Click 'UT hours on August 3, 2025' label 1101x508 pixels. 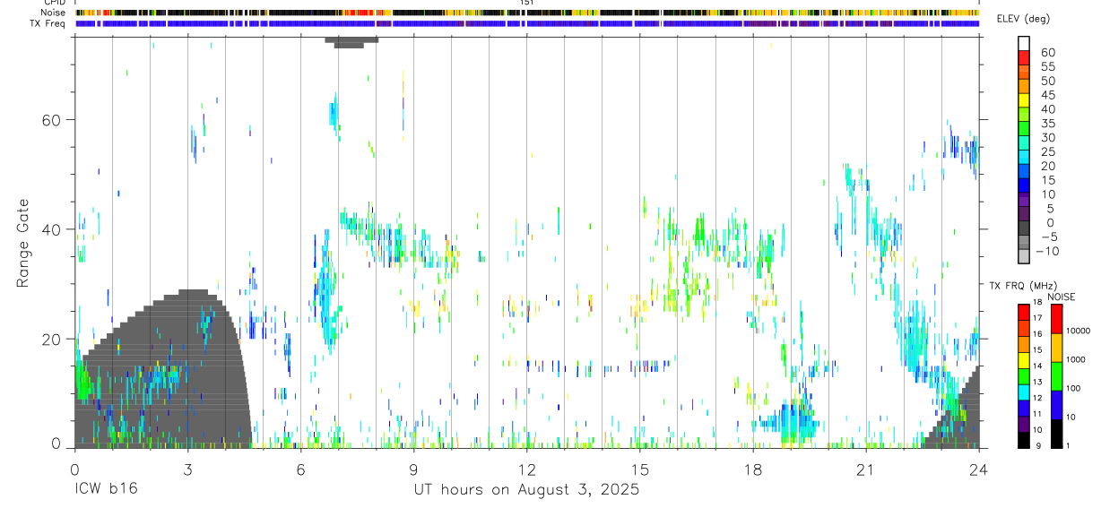click(x=526, y=489)
